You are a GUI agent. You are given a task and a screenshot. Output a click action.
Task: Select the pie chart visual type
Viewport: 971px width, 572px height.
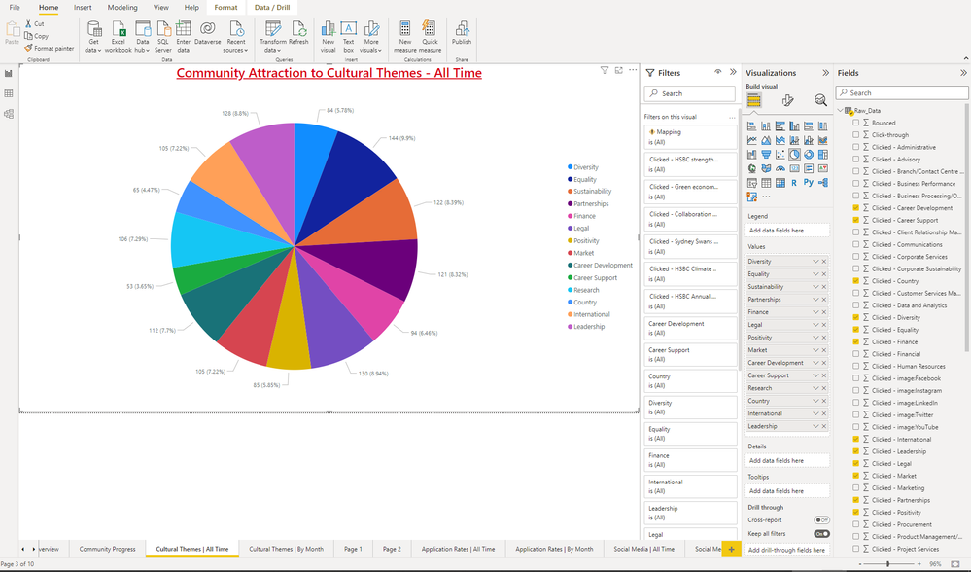794,155
